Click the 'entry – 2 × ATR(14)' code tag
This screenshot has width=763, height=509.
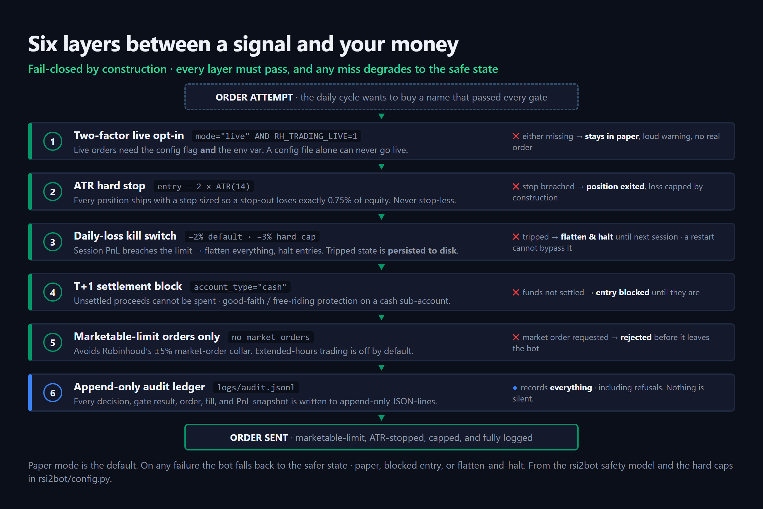204,187
